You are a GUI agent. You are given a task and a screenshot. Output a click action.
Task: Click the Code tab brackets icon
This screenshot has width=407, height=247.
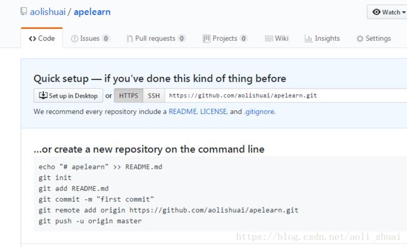tap(33, 39)
